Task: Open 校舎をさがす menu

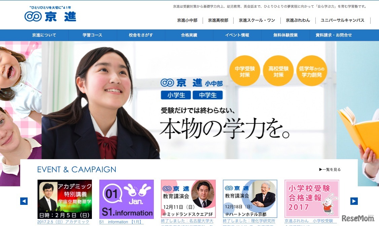Action: [x=141, y=35]
